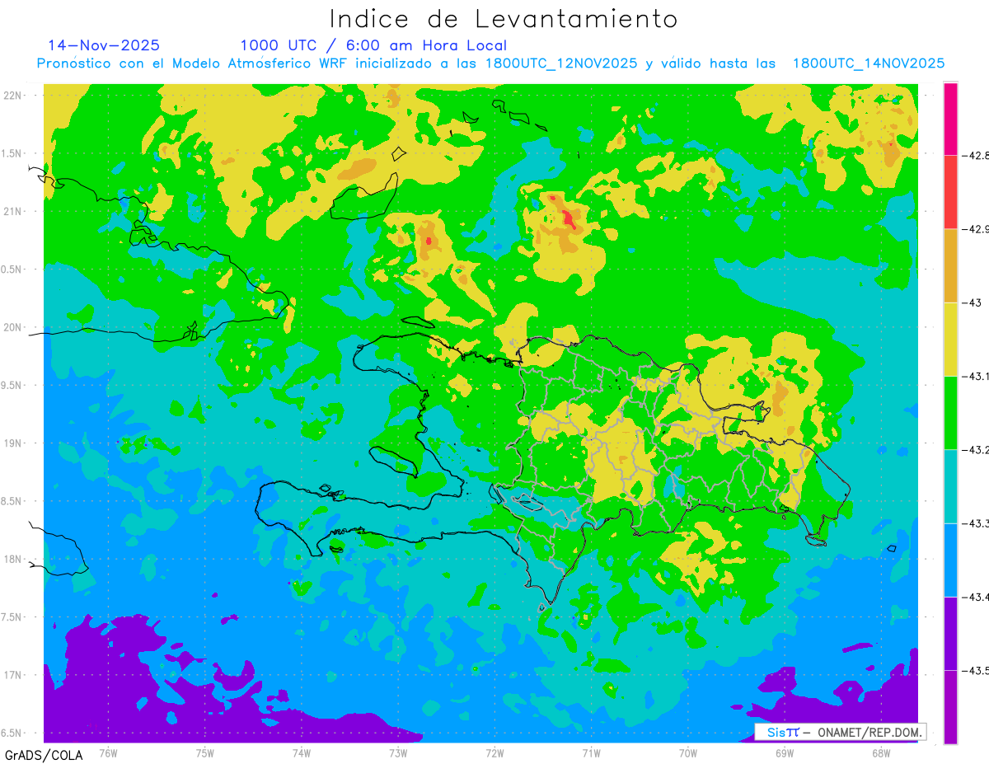Click the magenta swatch in the color legend

click(950, 119)
